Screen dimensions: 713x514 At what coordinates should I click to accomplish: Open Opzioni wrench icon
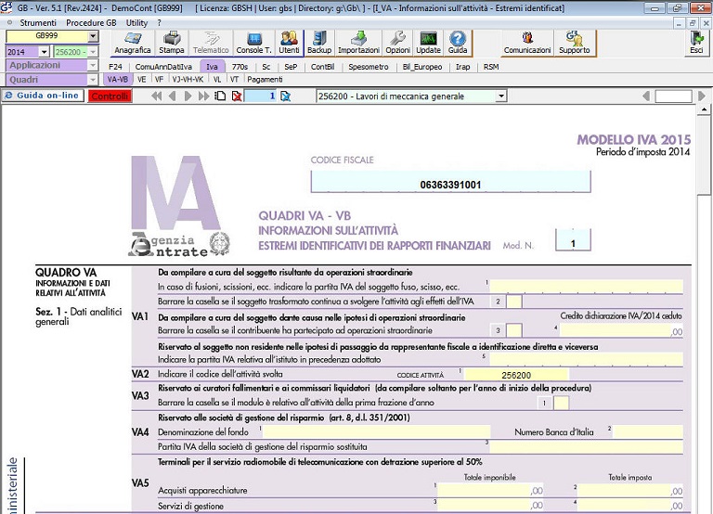click(x=398, y=44)
